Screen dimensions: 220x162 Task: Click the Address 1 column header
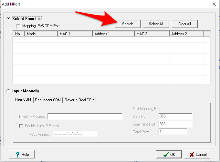tap(113, 34)
